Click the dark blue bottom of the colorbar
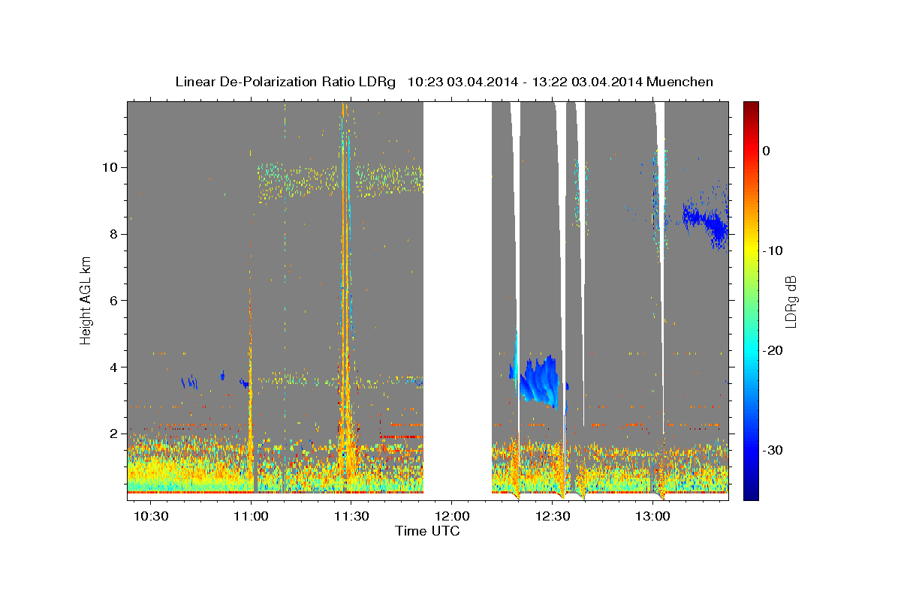901x600 pixels. (751, 491)
